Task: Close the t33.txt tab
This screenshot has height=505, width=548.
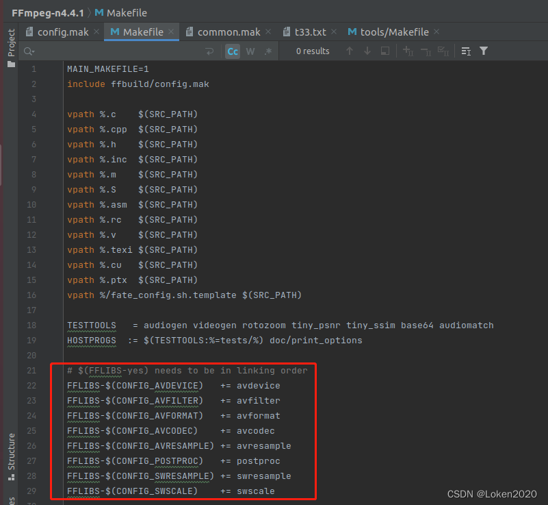Action: point(334,32)
